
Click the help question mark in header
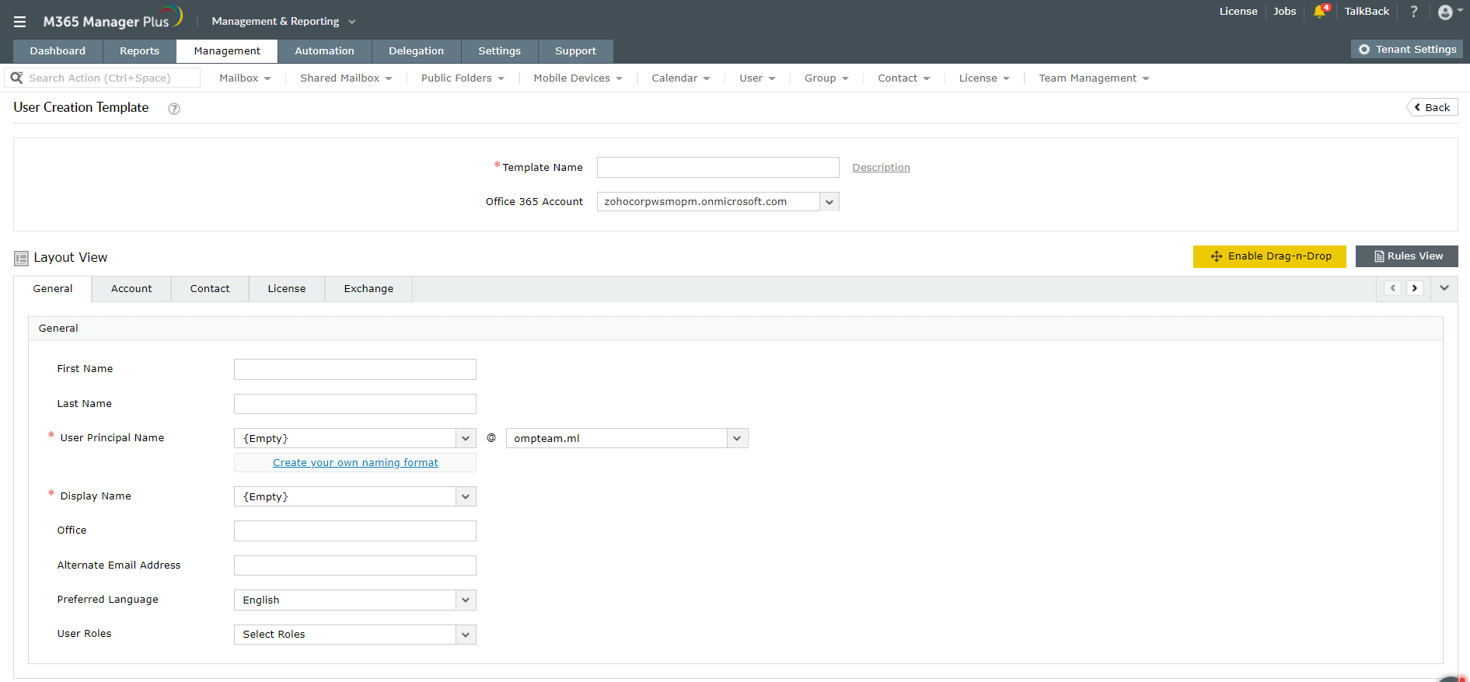(1414, 12)
